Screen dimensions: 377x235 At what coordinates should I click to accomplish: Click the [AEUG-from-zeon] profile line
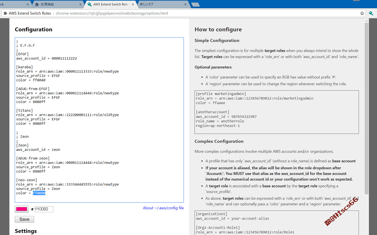pos(33,158)
